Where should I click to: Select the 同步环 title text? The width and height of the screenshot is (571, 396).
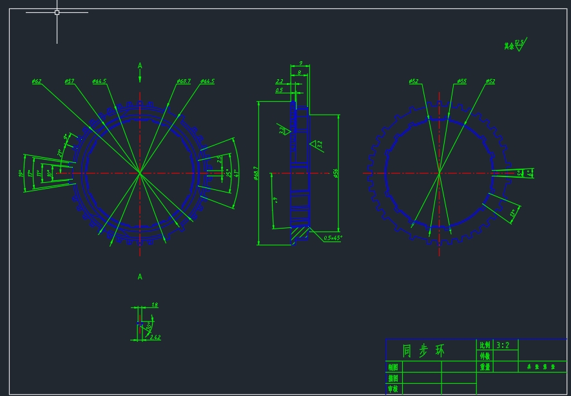tap(424, 351)
